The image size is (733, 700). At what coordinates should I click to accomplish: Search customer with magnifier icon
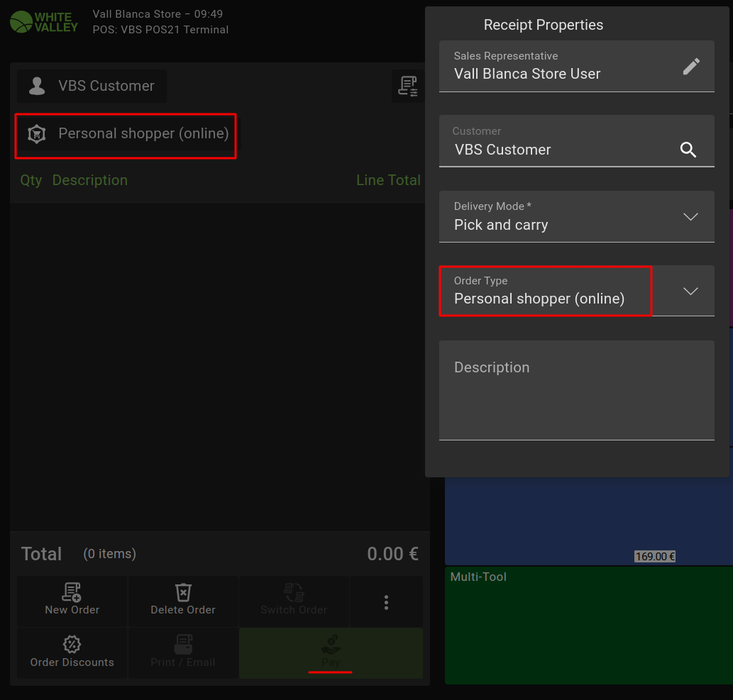coord(688,150)
